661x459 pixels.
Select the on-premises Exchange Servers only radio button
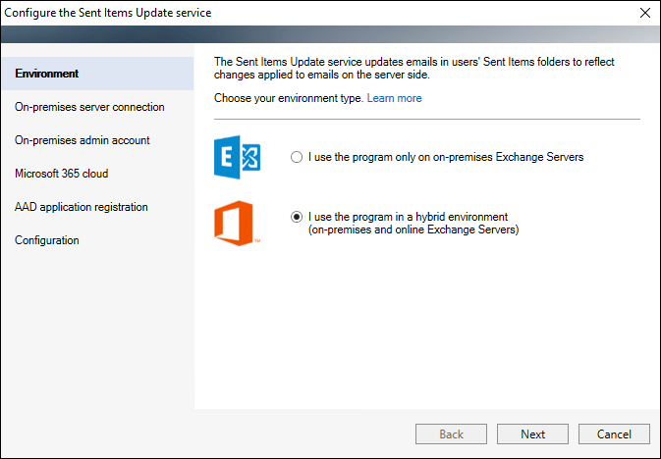click(297, 157)
